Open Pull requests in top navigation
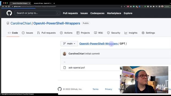 70,13
